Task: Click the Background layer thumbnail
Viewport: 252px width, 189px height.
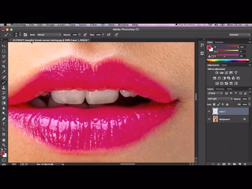Action: [215, 119]
